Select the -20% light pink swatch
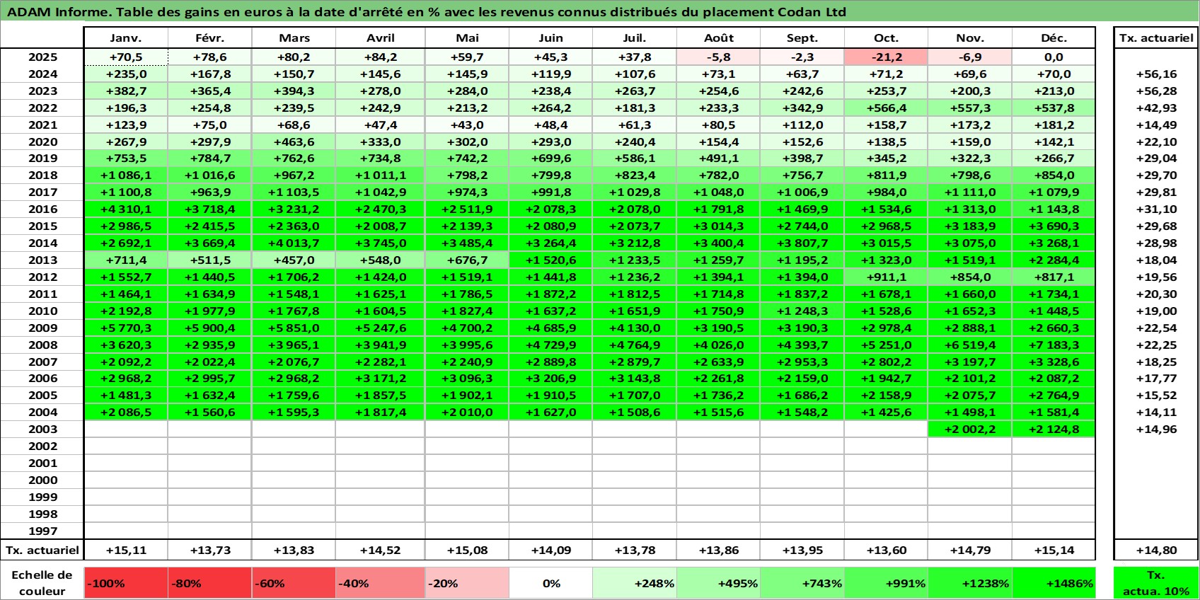The height and width of the screenshot is (600, 1200). 467,583
